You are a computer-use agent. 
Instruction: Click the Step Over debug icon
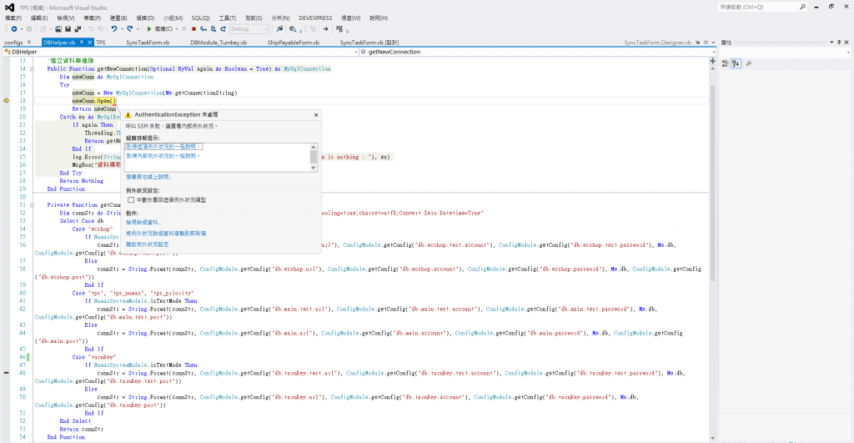click(213, 29)
